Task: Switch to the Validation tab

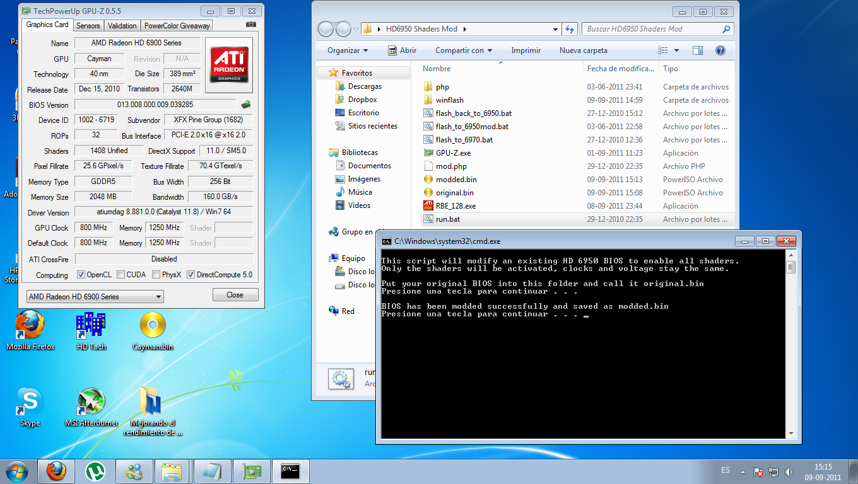Action: tap(122, 26)
